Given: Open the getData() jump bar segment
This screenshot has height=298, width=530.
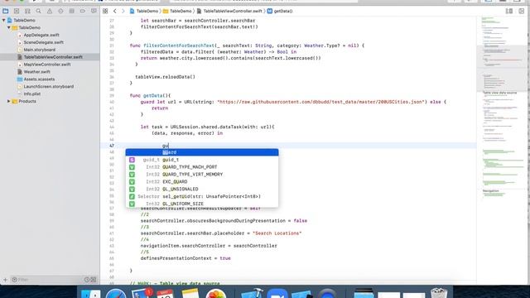Looking at the screenshot, I should pyautogui.click(x=280, y=11).
